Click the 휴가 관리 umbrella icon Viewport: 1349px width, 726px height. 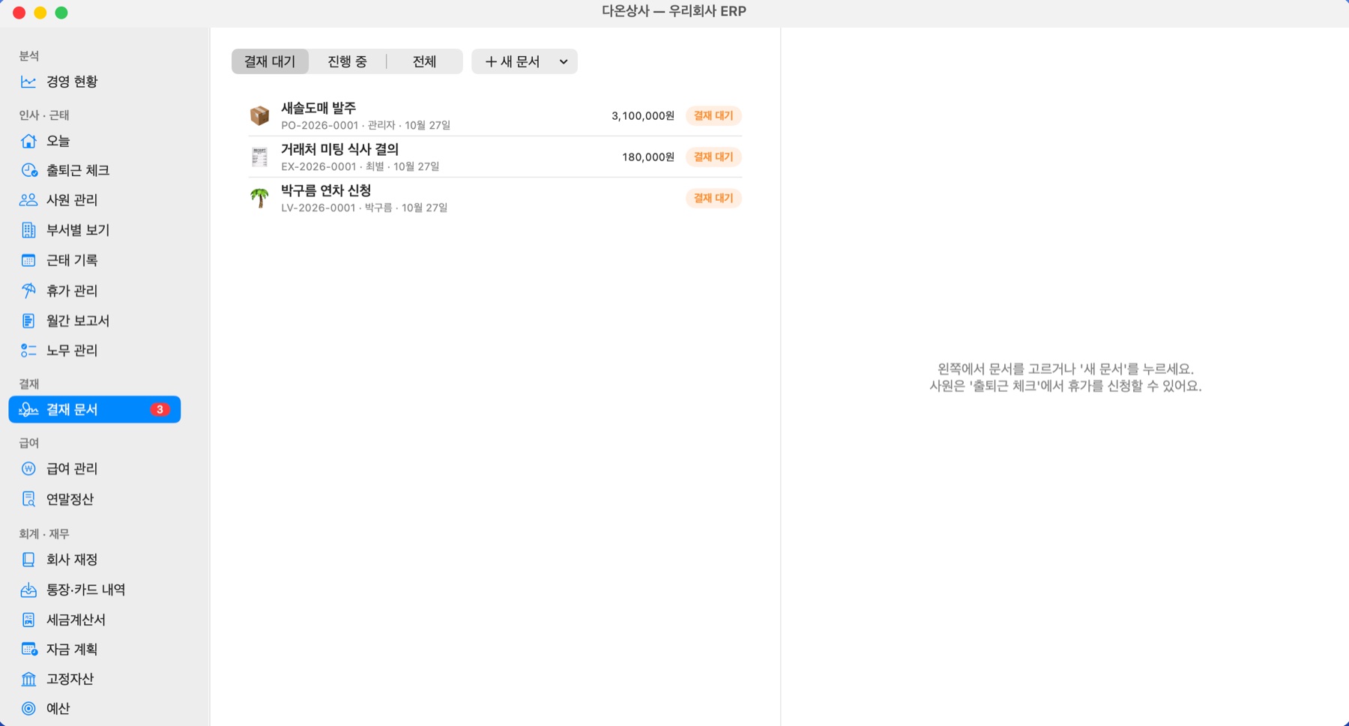click(x=28, y=290)
